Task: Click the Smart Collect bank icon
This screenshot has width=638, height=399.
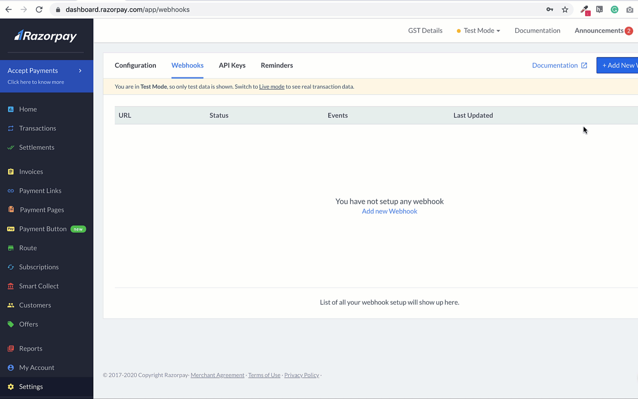Action: 11,286
